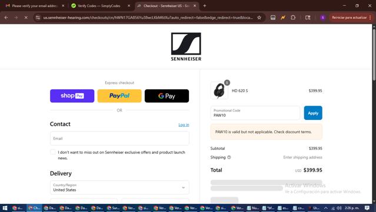Open the purple profile avatar
This screenshot has height=212, width=376.
coord(323,18)
